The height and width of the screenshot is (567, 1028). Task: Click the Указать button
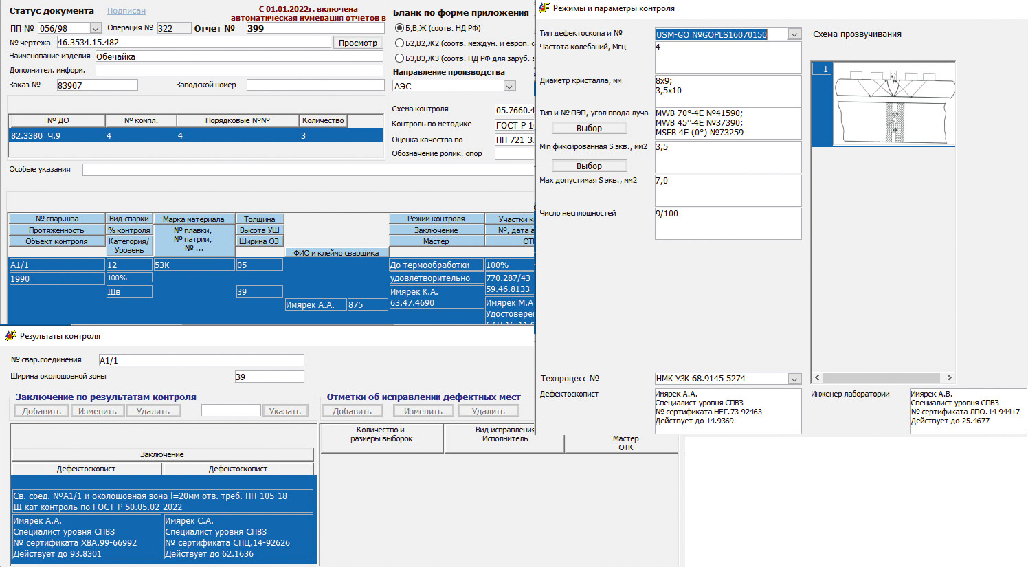(284, 411)
